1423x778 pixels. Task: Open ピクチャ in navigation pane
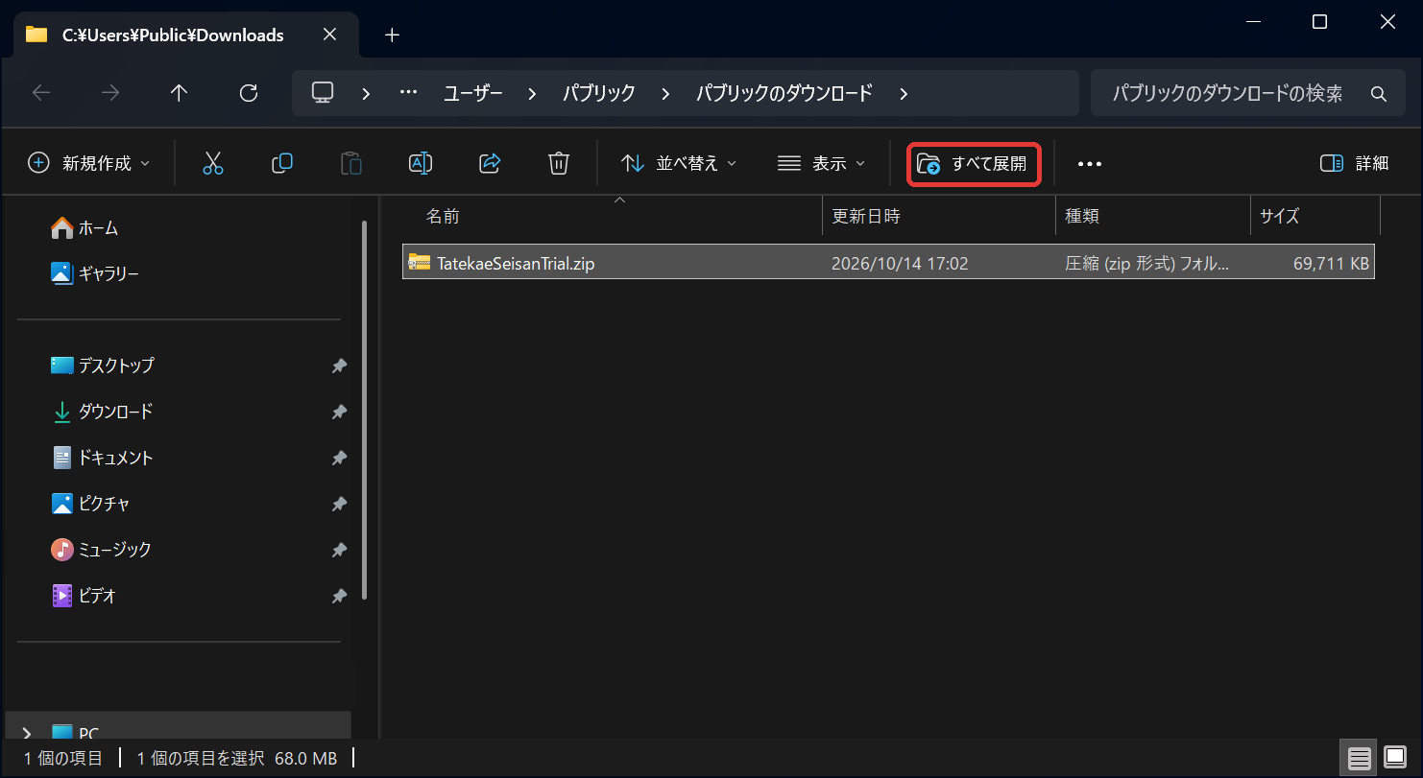(90, 504)
